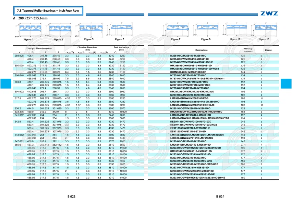
Task: Select the section title '7.8 Tapered Roller Bearings – Inch Four Row'
Action: click(x=48, y=11)
